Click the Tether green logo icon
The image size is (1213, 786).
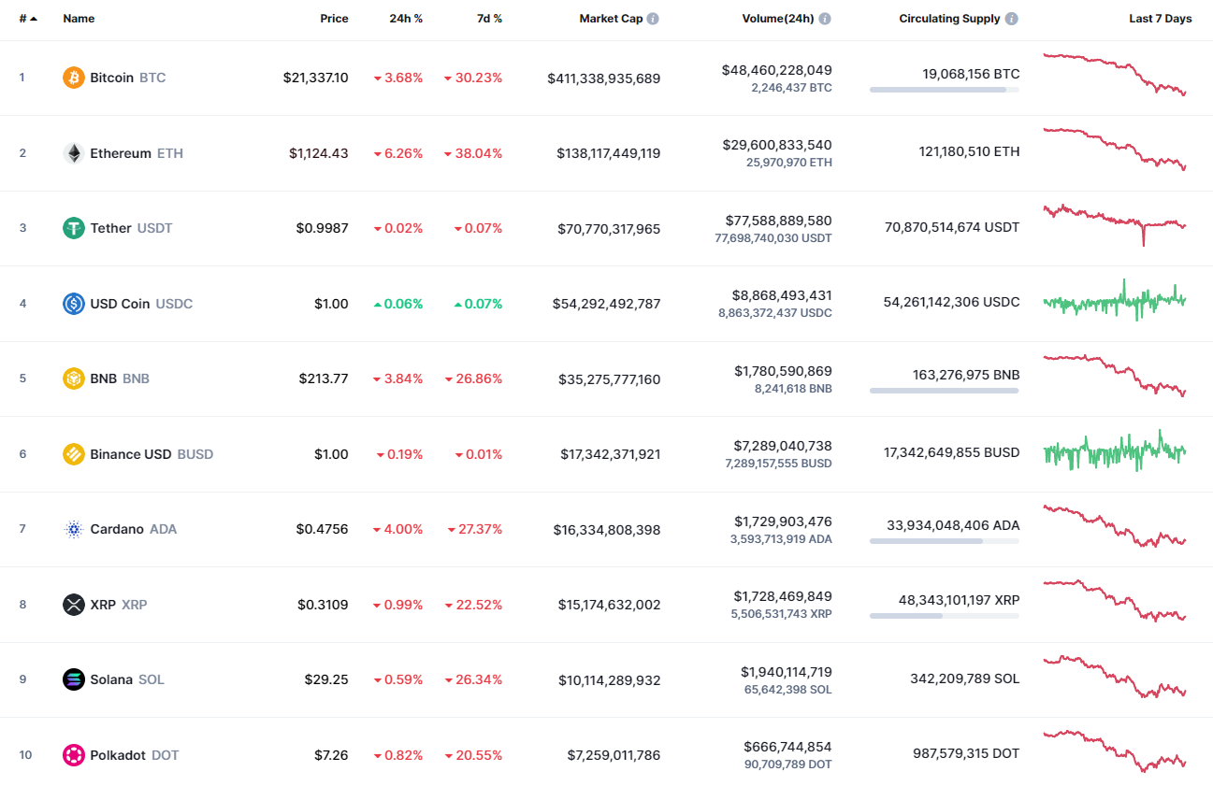click(73, 228)
